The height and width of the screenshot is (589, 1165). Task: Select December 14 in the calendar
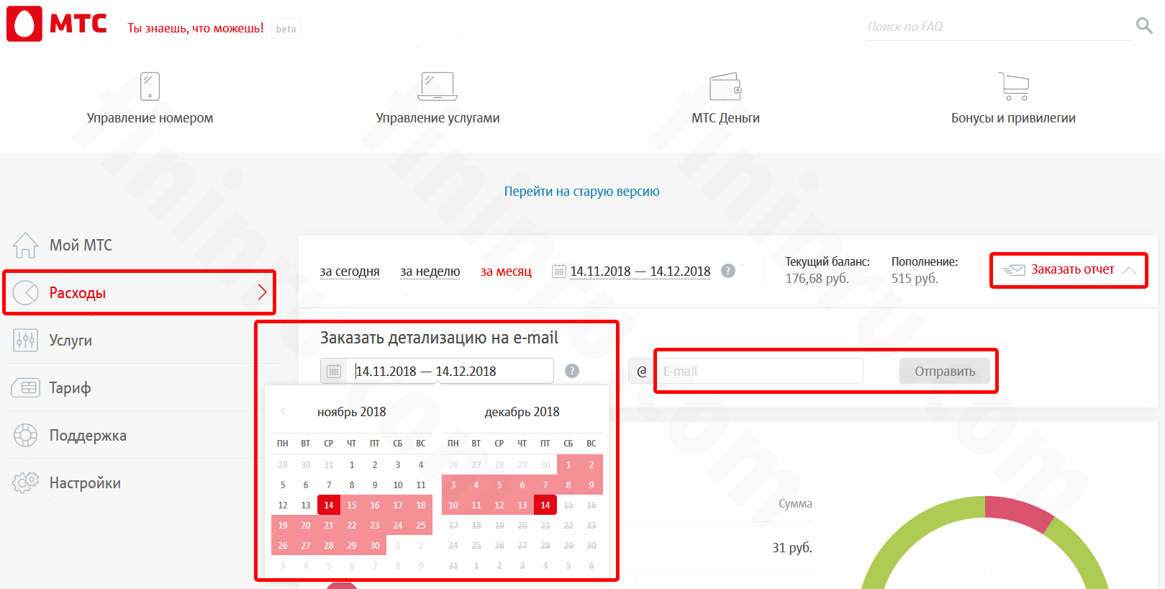545,505
